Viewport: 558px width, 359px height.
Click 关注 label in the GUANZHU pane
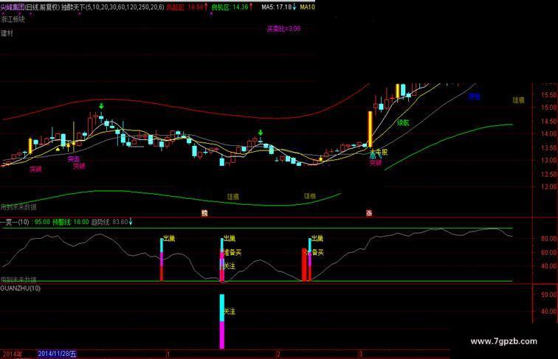coord(229,311)
